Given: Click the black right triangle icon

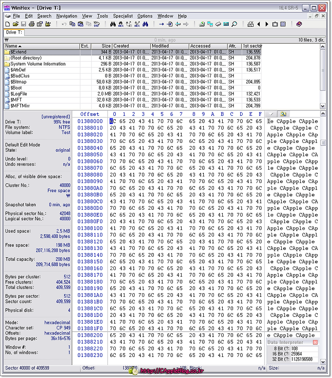Looking at the screenshot, I should click(267, 24).
